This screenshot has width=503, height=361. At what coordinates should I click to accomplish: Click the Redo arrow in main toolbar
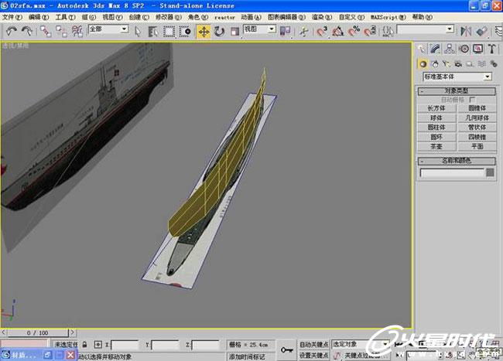(26, 31)
